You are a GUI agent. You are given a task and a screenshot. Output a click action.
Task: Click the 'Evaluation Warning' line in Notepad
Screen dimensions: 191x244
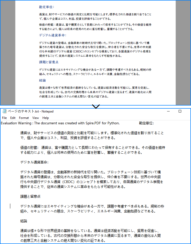[x=60, y=123]
